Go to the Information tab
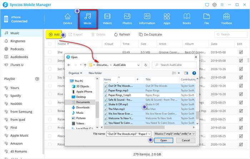 [147, 19]
